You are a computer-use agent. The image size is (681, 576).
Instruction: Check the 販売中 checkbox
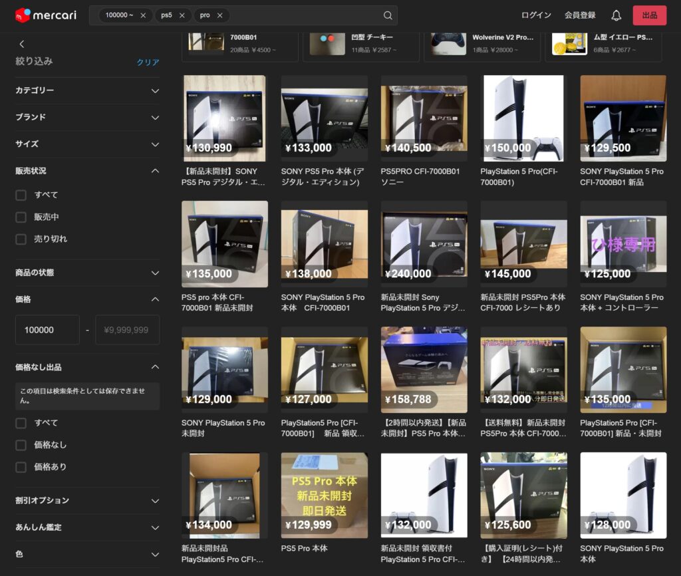click(21, 217)
